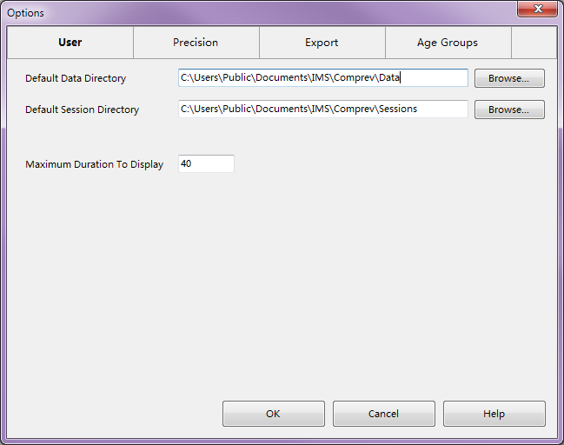Image resolution: width=564 pixels, height=445 pixels.
Task: Browse for the Default Session Directory
Action: coord(509,110)
